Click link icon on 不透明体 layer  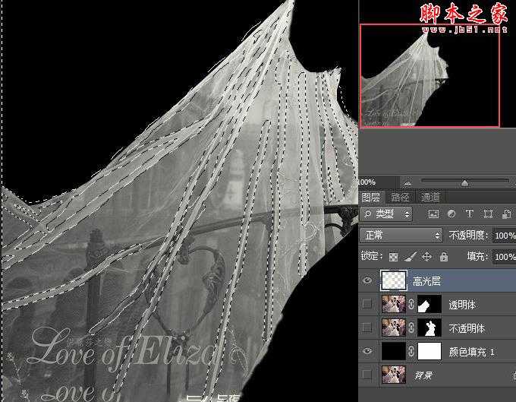coord(411,328)
